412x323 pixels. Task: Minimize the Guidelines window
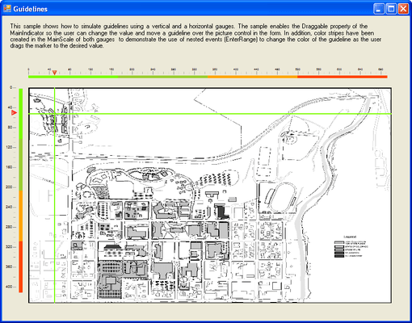pos(379,9)
